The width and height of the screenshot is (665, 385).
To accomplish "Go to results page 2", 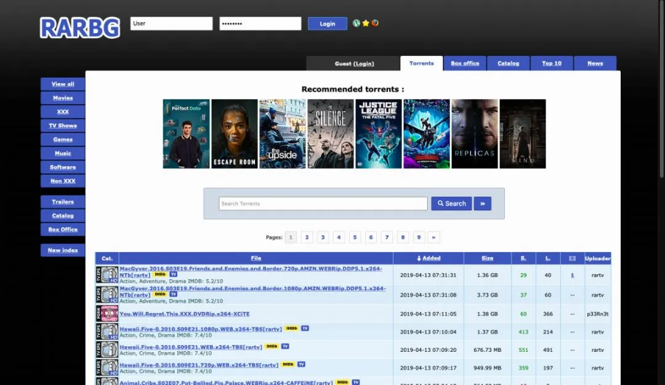I will pos(307,237).
